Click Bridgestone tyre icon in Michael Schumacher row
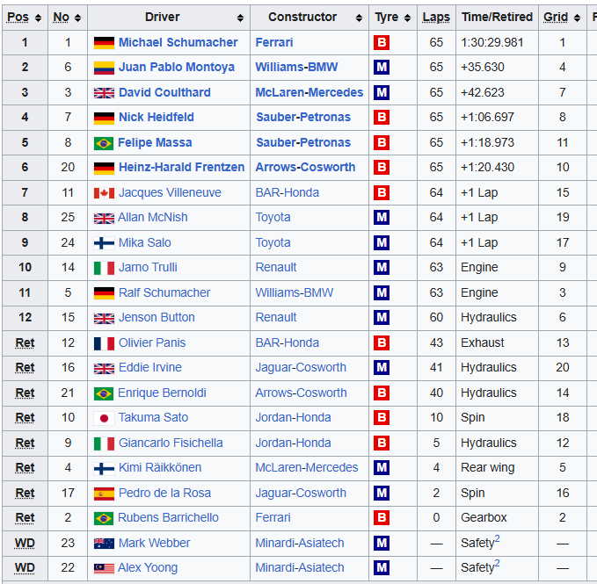Image resolution: width=597 pixels, height=584 pixels. 382,42
